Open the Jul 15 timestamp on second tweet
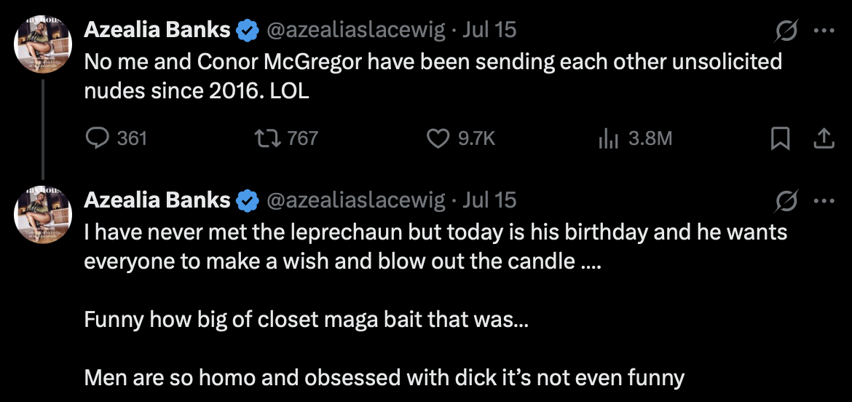The image size is (852, 402). (489, 201)
